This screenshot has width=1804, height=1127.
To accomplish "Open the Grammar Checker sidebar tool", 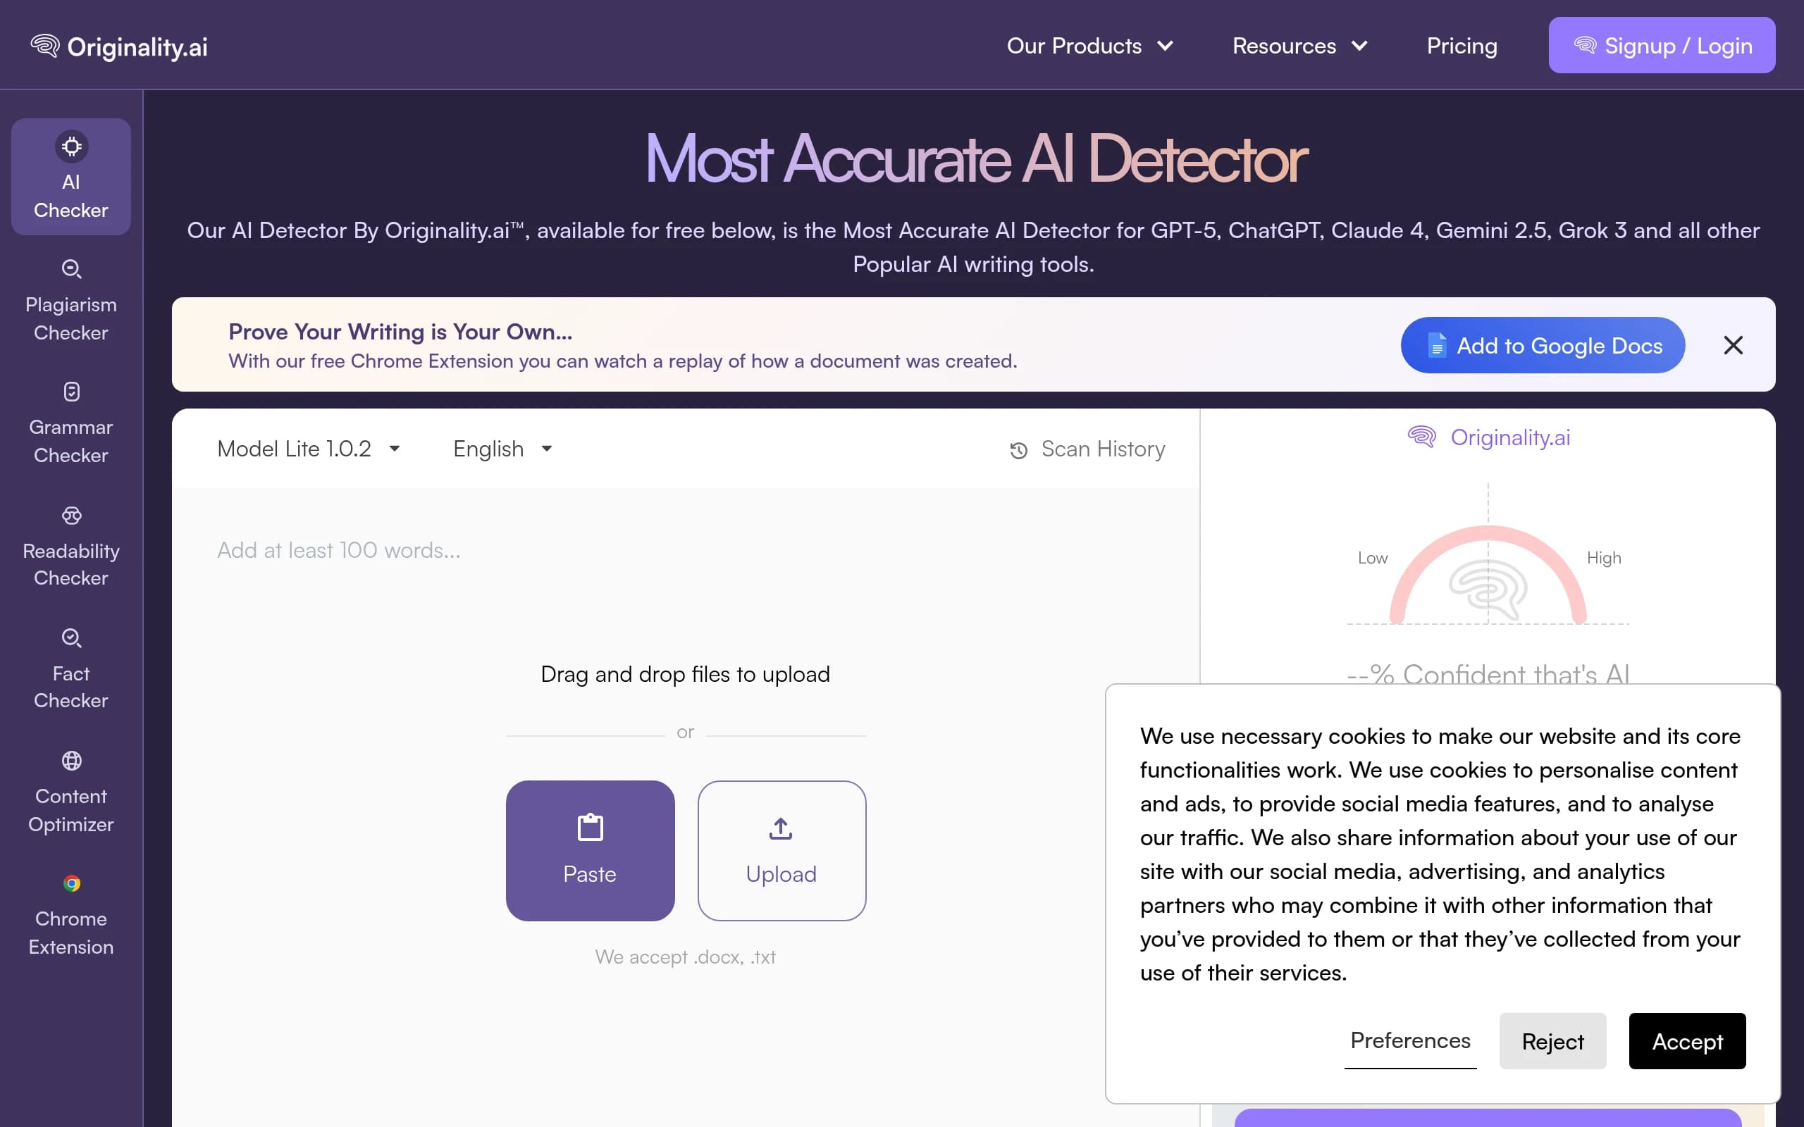I will [x=70, y=423].
